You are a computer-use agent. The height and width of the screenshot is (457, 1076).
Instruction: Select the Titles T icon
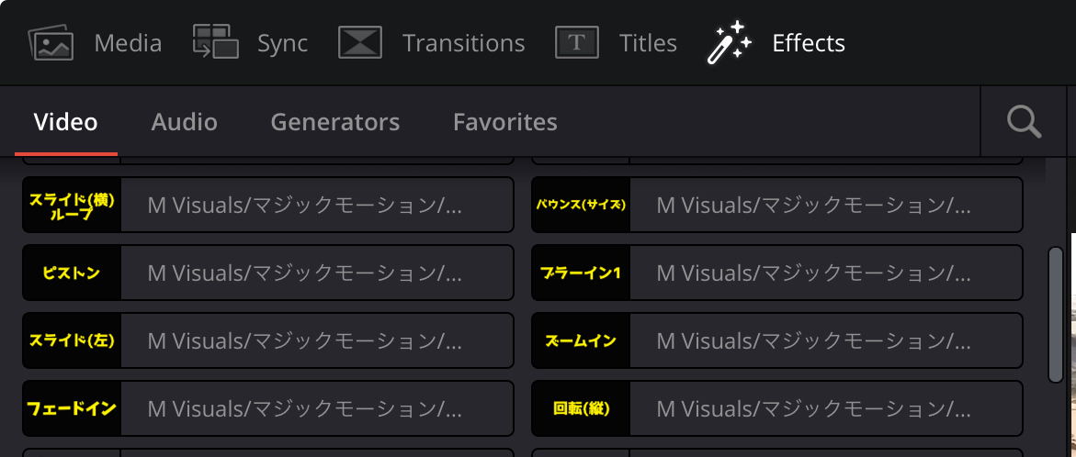click(576, 42)
